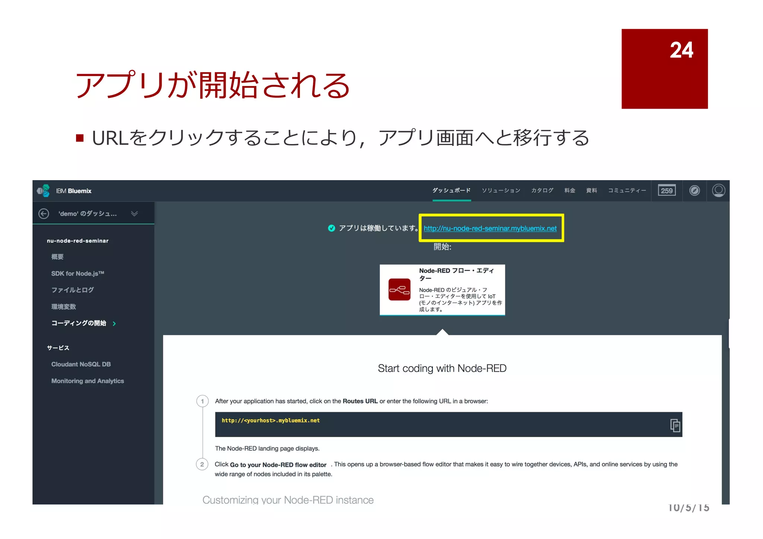This screenshot has width=763, height=539.
Task: Click the green chevron beside コーディングの開始
Action: click(x=114, y=323)
